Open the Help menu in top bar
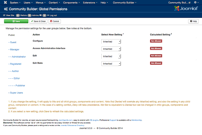 (104, 3)
